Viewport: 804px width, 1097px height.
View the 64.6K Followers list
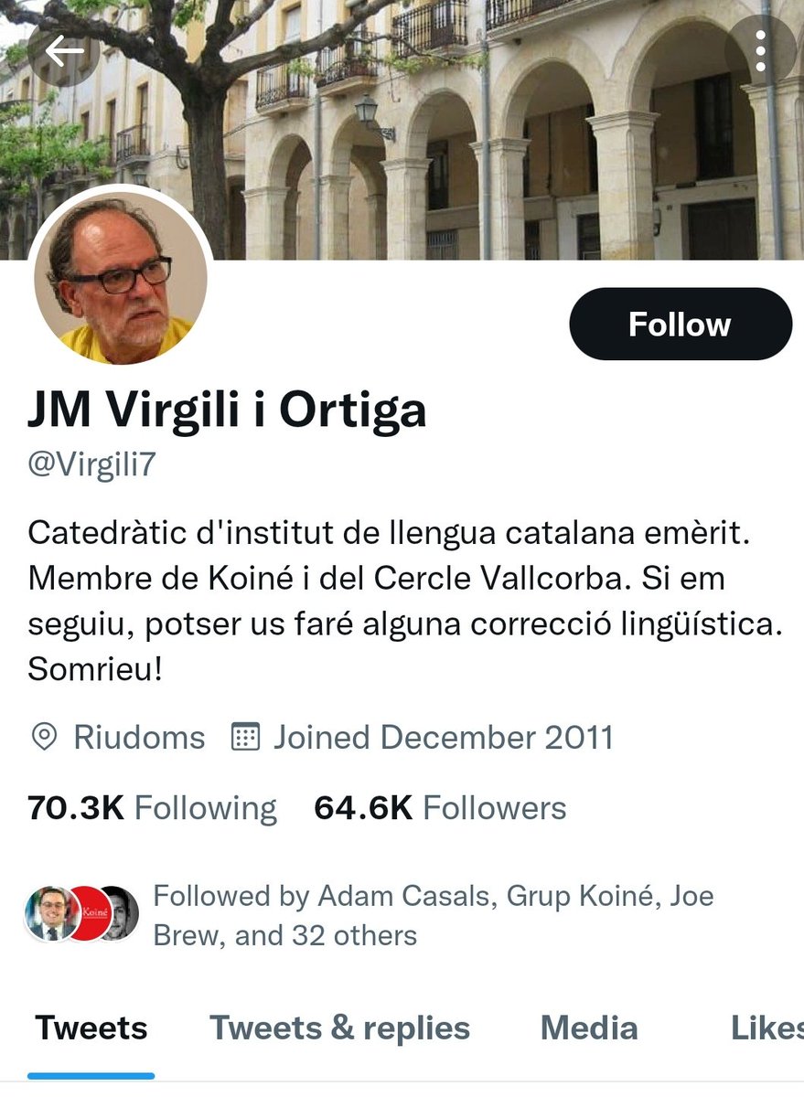coord(440,808)
